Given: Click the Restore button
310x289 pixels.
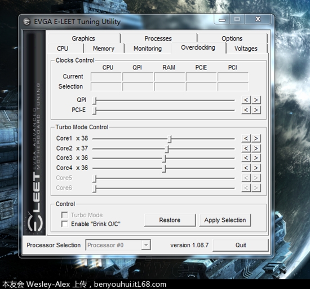Looking at the screenshot, I should point(170,220).
